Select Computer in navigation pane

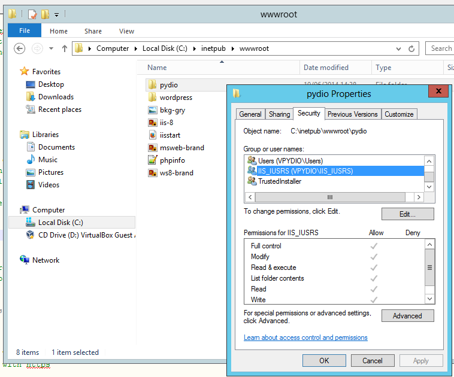[49, 210]
